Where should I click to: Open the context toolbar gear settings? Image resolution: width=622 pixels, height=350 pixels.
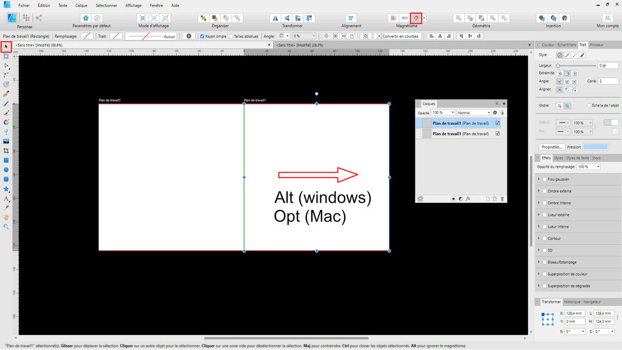[x=189, y=36]
